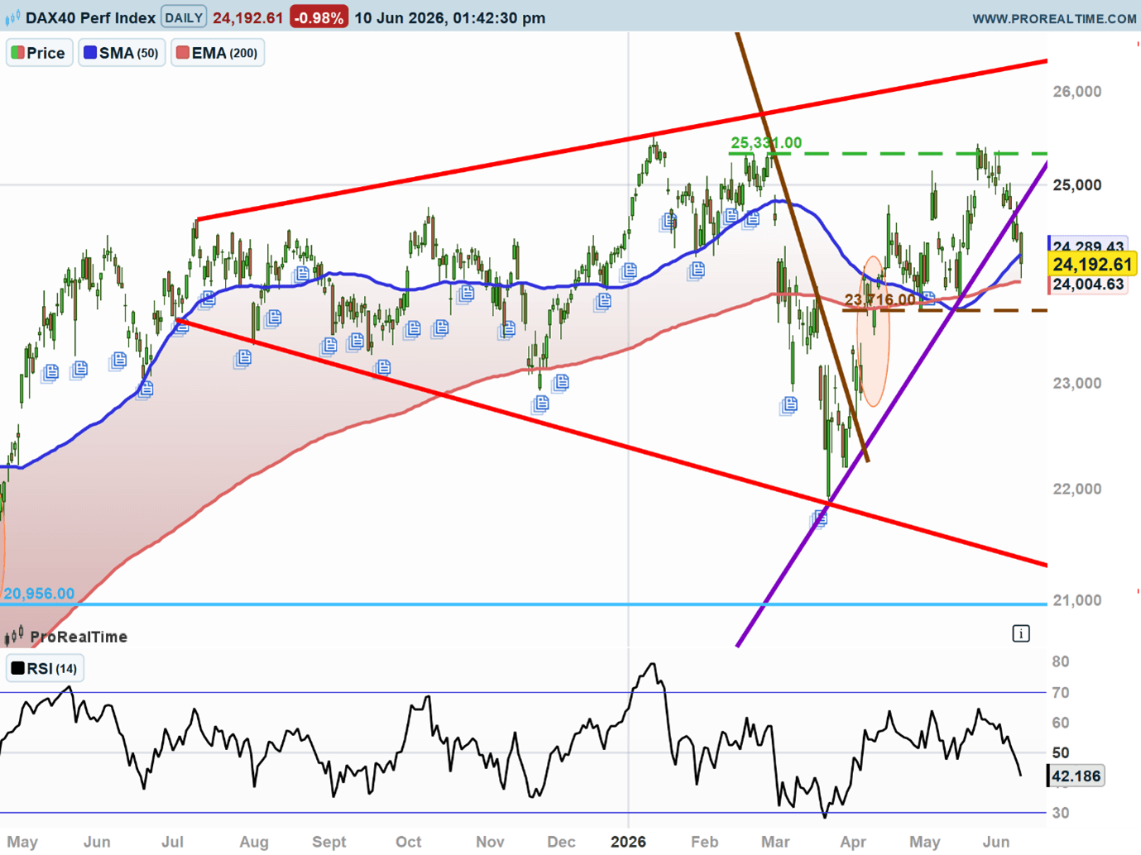Open the March news icon near the 23,000 level
1141x855 pixels.
coord(789,404)
